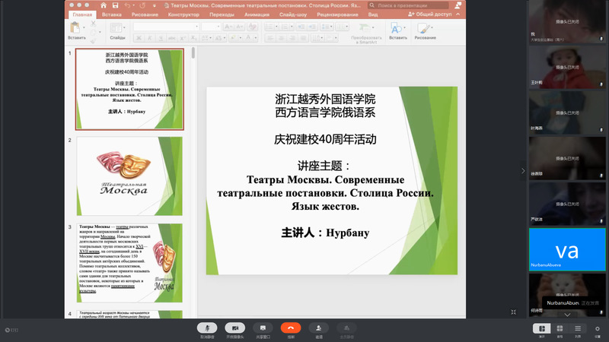Viewport: 609px width, 342px height.
Task: Align text left in ribbon
Action: 270,37
